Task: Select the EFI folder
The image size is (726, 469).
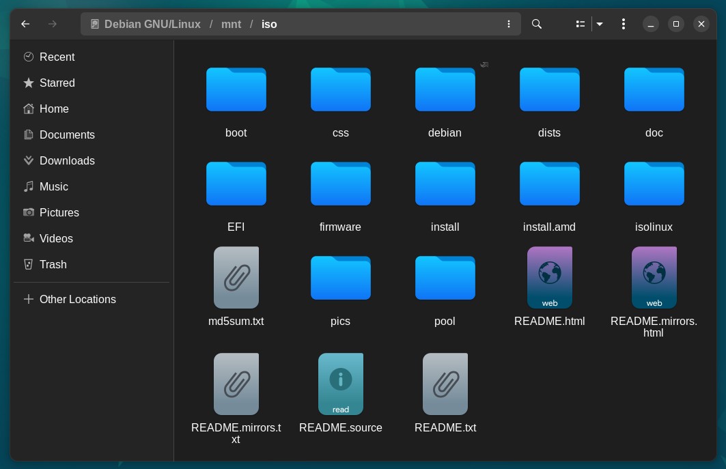Action: click(x=236, y=184)
